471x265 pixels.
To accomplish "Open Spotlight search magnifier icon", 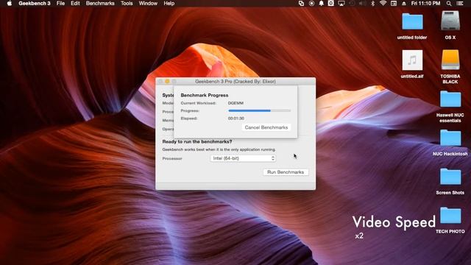I will pyautogui.click(x=449, y=3).
